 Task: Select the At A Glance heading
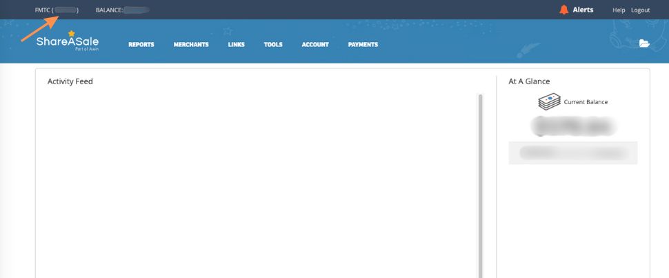tap(529, 81)
